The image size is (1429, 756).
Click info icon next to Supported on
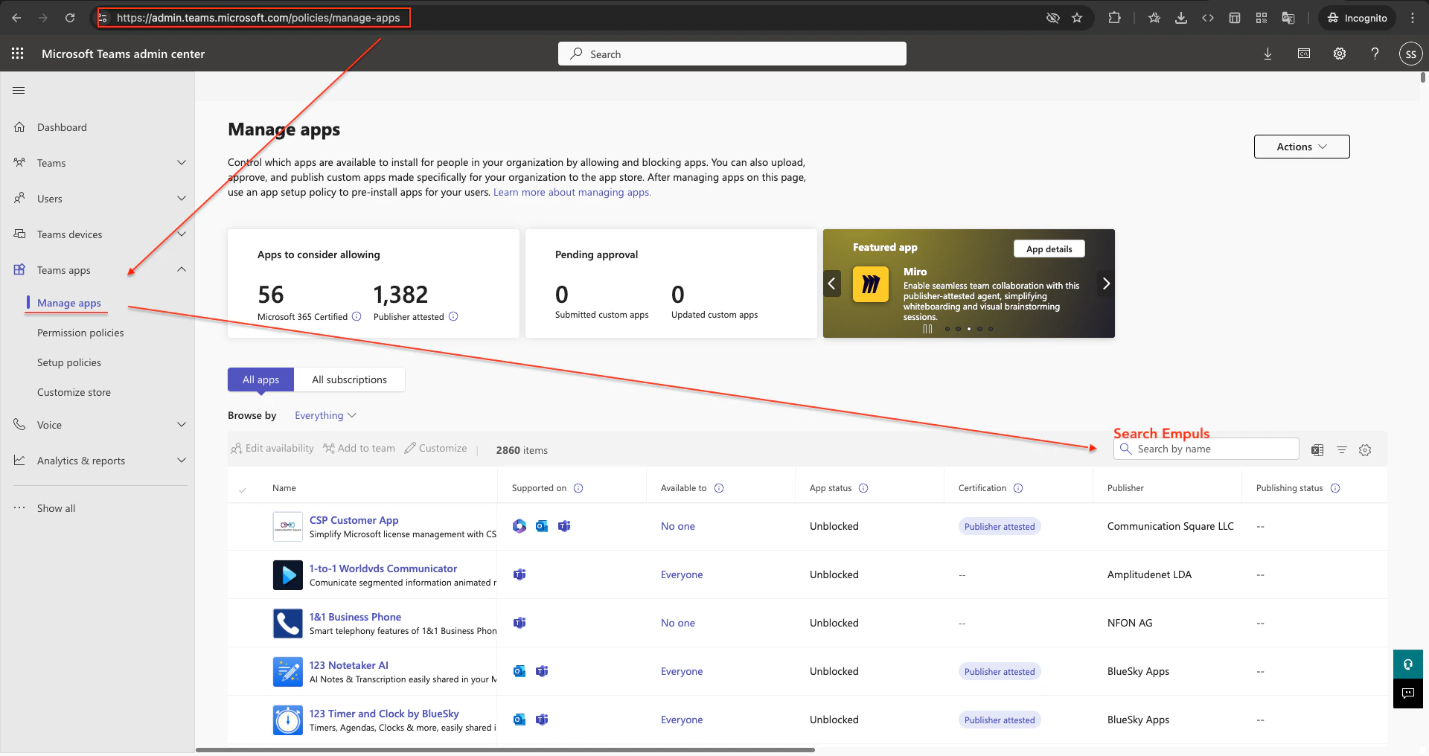pyautogui.click(x=578, y=488)
